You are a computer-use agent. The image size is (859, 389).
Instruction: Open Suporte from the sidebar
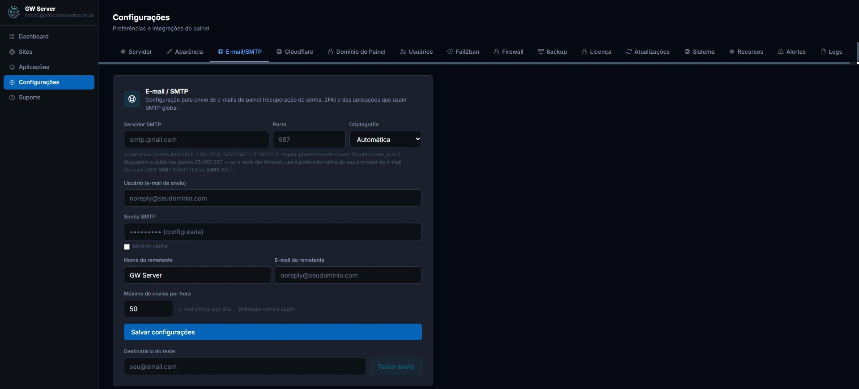pyautogui.click(x=49, y=98)
